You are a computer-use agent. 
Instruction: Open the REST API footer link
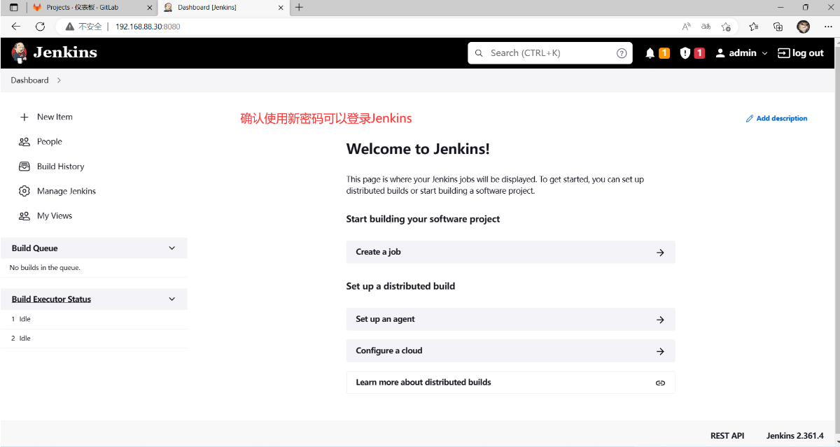pyautogui.click(x=727, y=435)
